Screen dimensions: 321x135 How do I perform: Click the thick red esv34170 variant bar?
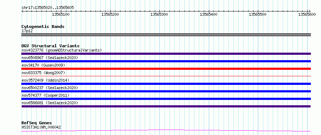tap(166, 69)
